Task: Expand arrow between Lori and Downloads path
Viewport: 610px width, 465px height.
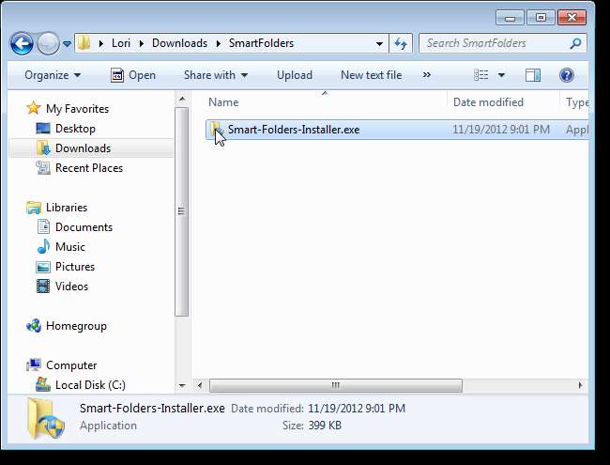Action: coord(141,43)
